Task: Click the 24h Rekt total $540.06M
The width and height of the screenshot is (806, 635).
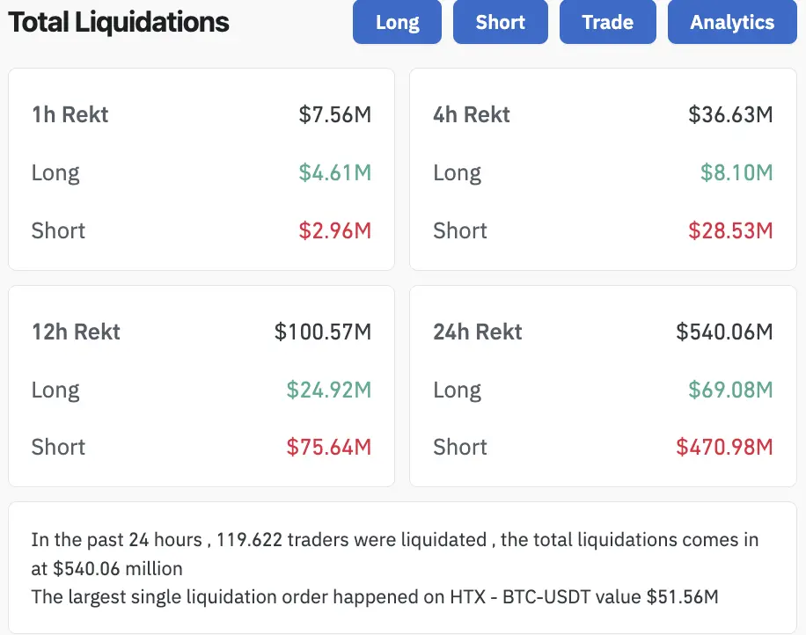Action: pos(724,332)
